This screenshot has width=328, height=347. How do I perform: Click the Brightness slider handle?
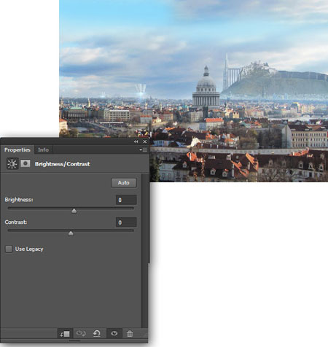pos(74,211)
